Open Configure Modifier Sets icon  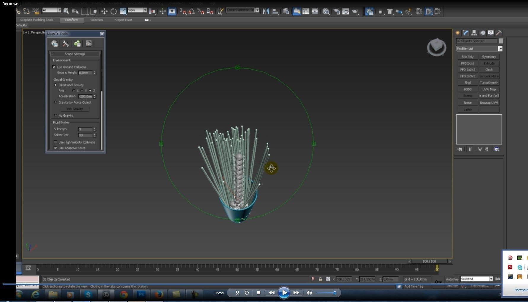[x=497, y=149]
